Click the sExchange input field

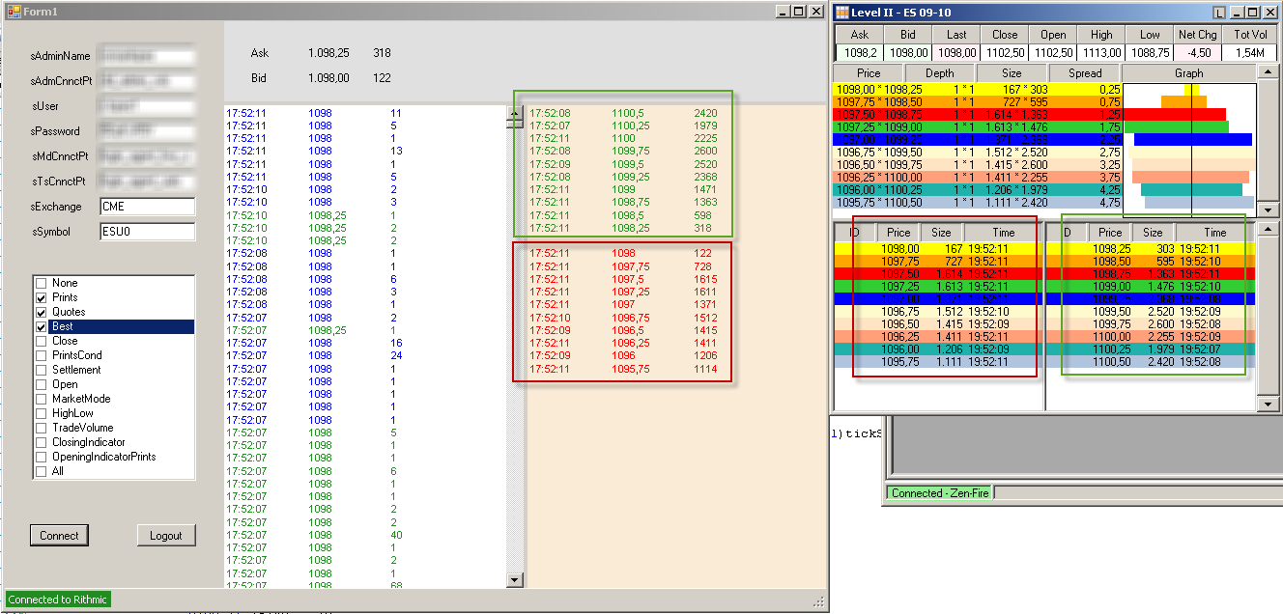coord(147,207)
